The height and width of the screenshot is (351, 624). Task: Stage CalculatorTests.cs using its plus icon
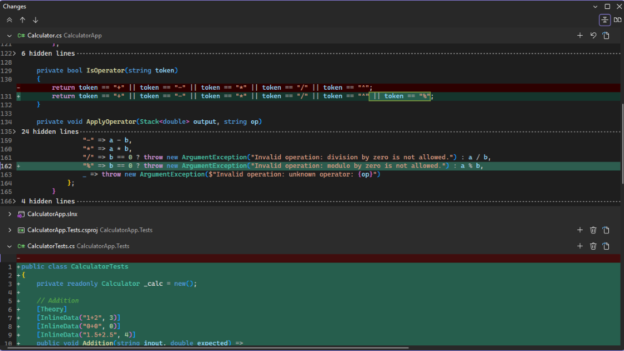(580, 246)
